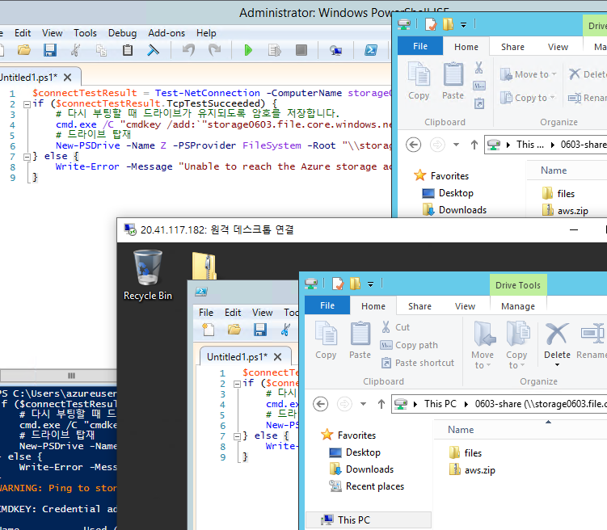Copy path in lower Explorer ribbon
This screenshot has height=530, width=607.
click(409, 345)
